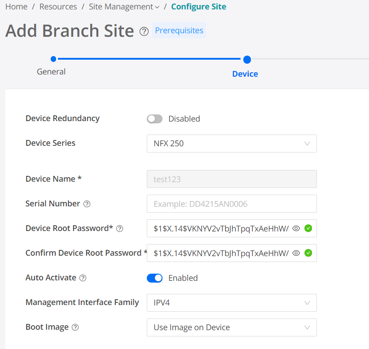Disable the Auto Activate toggle
This screenshot has height=349, width=369.
pos(154,278)
